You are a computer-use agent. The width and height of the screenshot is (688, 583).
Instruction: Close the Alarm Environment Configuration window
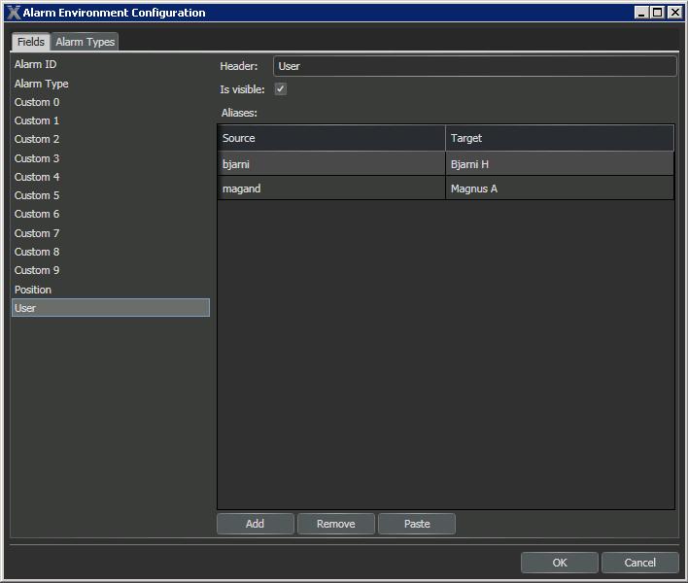(x=674, y=13)
